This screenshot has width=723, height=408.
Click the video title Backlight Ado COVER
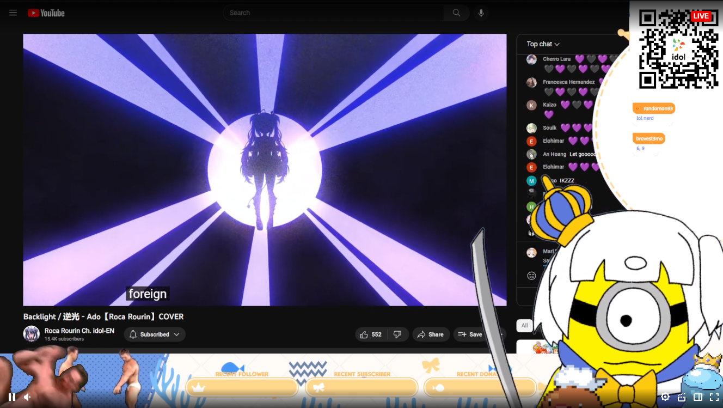pyautogui.click(x=103, y=316)
